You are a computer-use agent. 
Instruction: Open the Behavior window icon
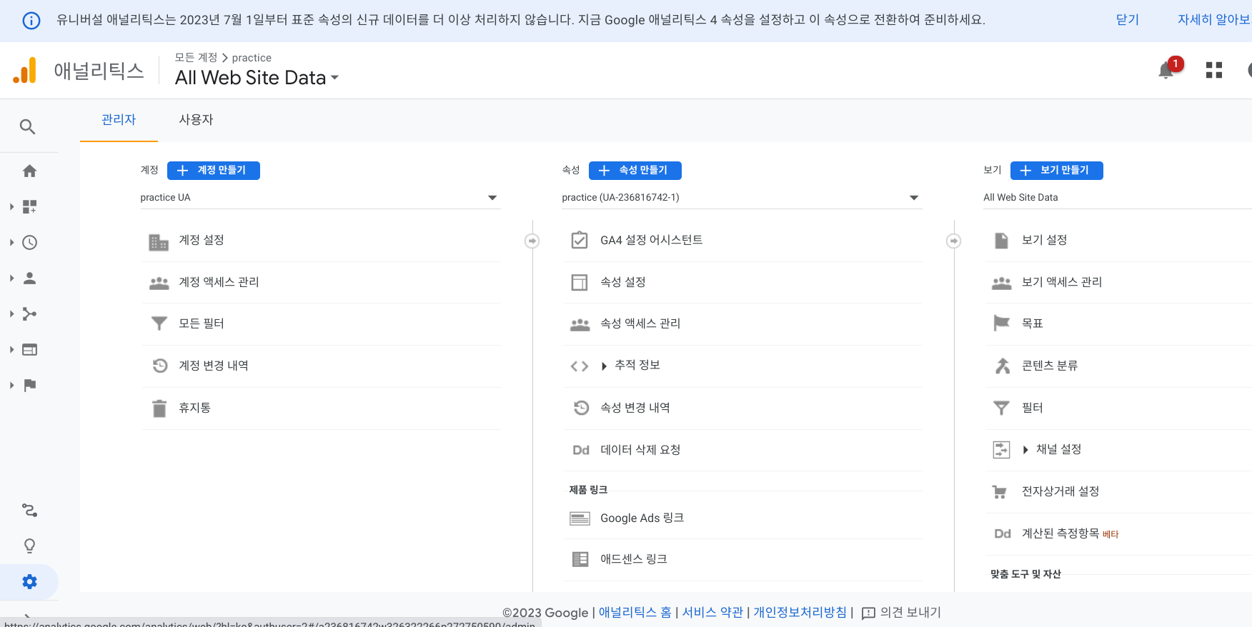point(29,349)
